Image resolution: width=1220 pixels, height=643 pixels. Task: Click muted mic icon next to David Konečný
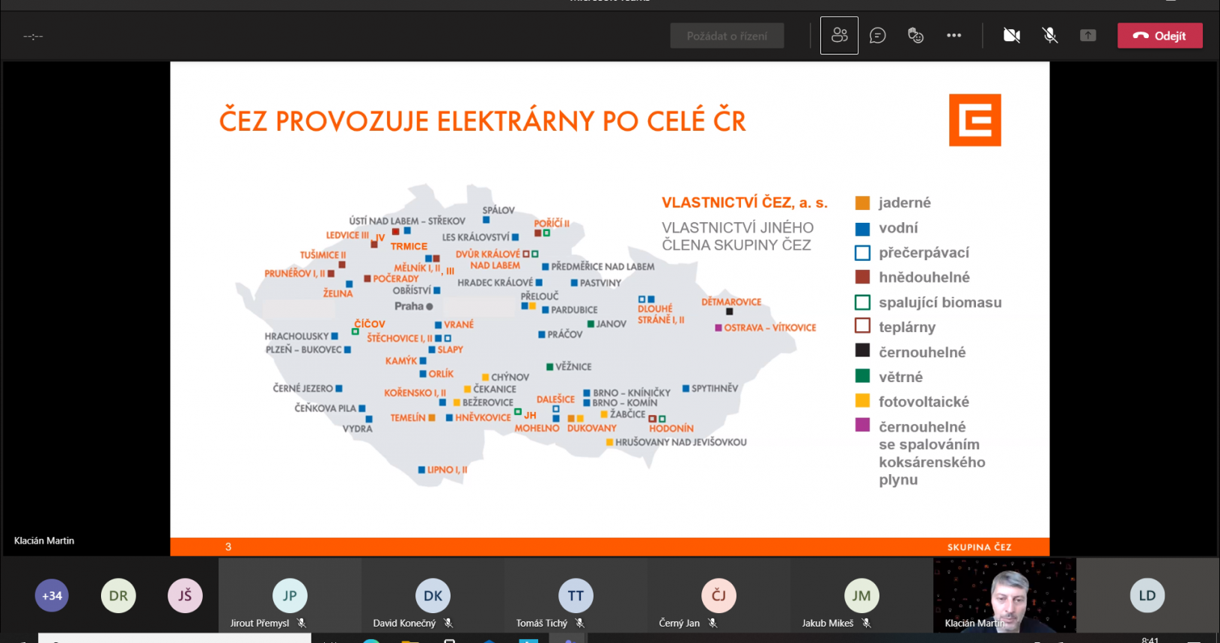pos(448,623)
